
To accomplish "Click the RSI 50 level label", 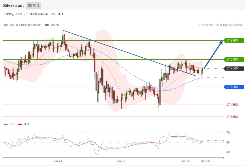I will [x=228, y=142].
